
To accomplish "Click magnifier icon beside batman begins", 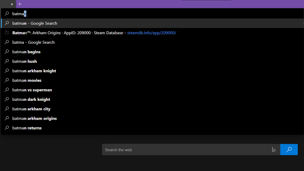I will pos(7,52).
